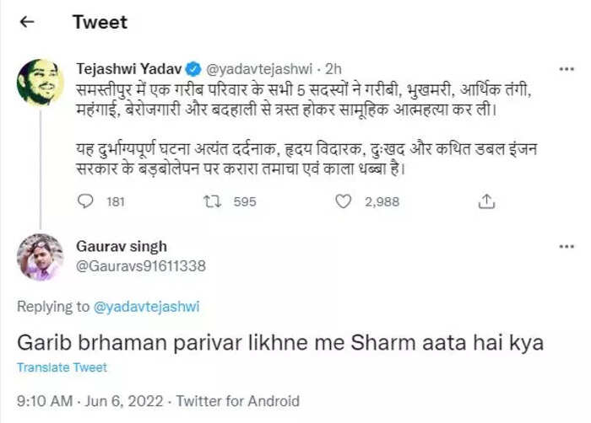Open the 2,988 likes count
This screenshot has width=591, height=423.
click(382, 201)
